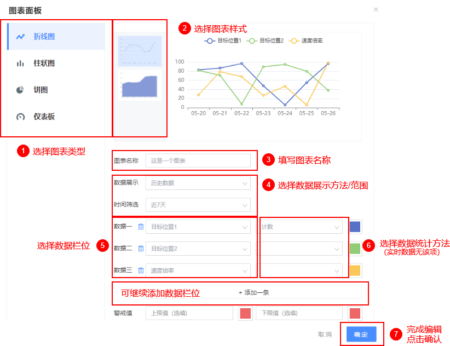Viewport: 450px width, 346px height.
Task: Select the 折线图 chart type
Action: click(56, 37)
